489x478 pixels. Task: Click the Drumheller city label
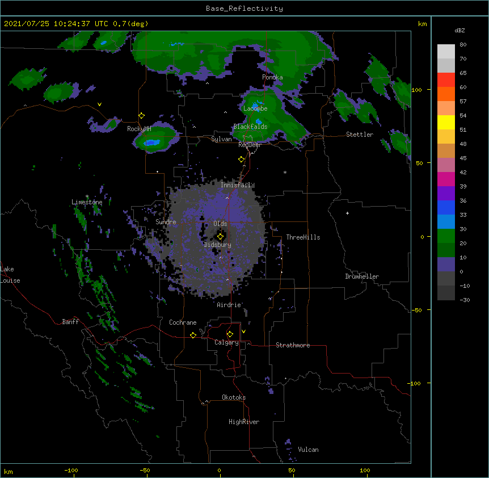(362, 276)
